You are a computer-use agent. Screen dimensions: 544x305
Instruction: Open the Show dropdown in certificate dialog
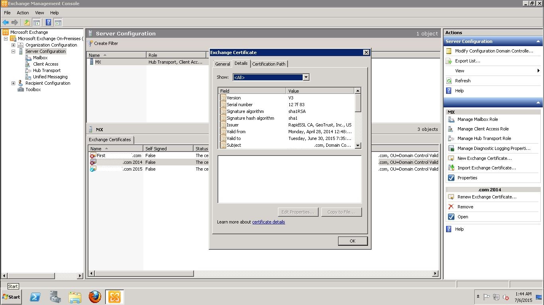[x=306, y=77]
